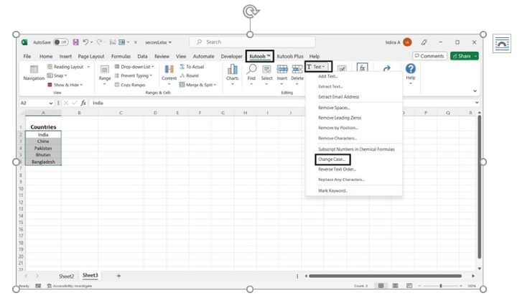Click the Indira A account avatar
Image resolution: width=517 pixels, height=306 pixels.
407,42
